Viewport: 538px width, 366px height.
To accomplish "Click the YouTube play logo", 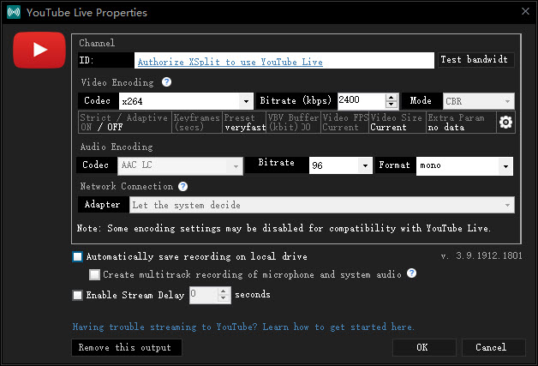I will (39, 50).
